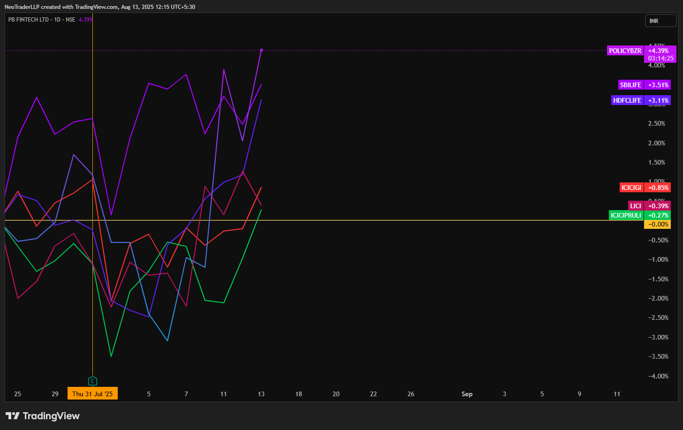
Task: Select the POLICYBZR series label
Action: coord(625,51)
